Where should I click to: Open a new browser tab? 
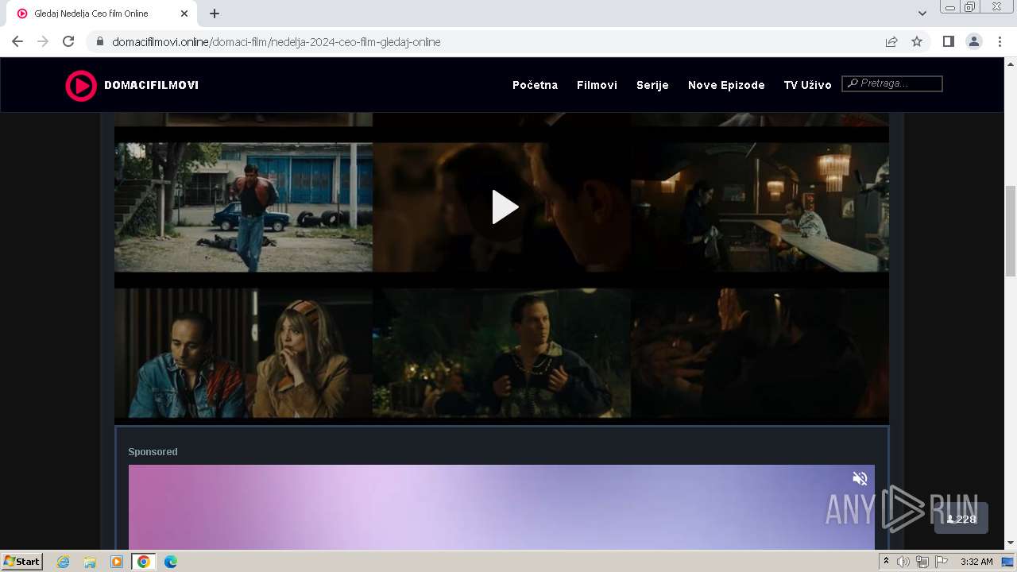click(x=215, y=14)
